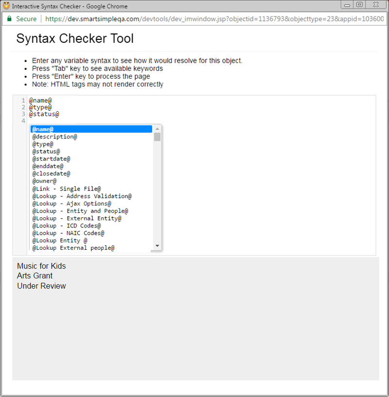Choose @description@ from the keyword list

(54, 137)
